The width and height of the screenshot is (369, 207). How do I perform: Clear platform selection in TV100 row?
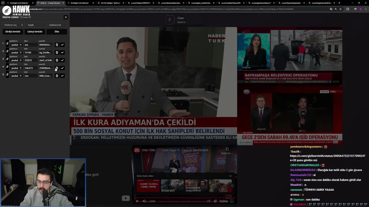(x=20, y=52)
